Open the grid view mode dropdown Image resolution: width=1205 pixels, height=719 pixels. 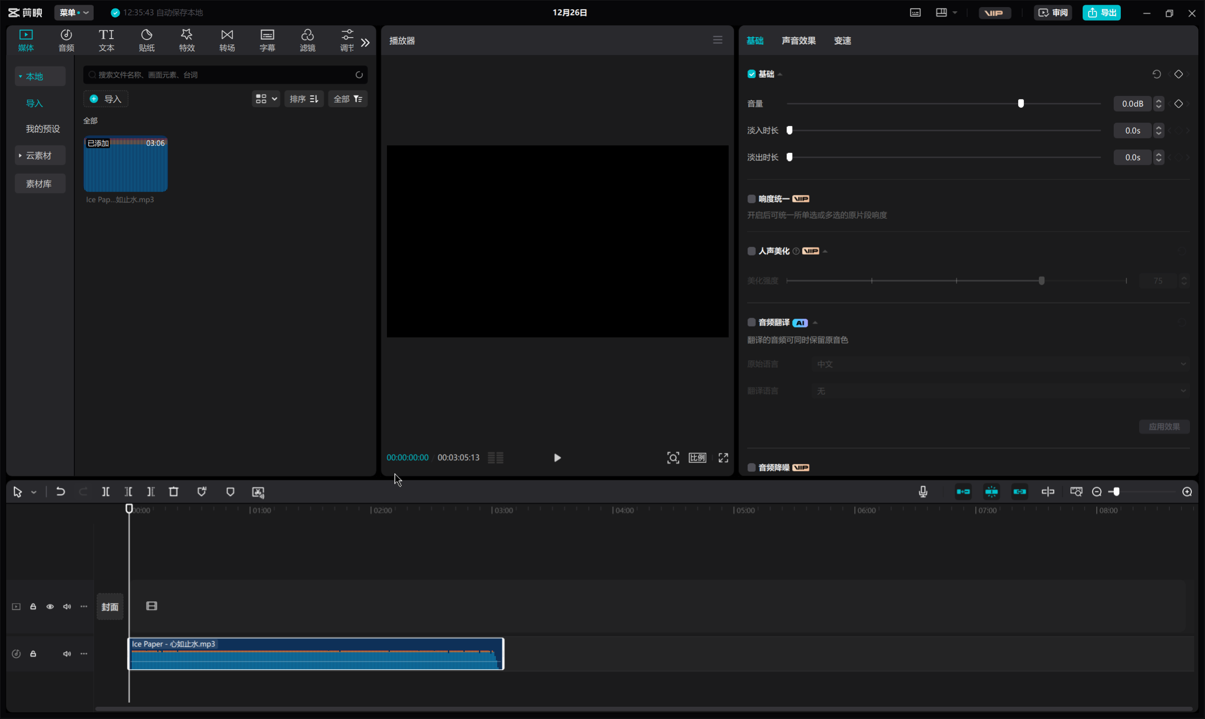[265, 99]
